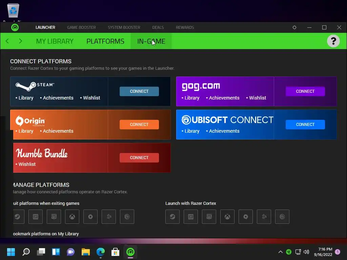Select the IN-GAME sub-tab
This screenshot has height=260, width=347.
151,41
